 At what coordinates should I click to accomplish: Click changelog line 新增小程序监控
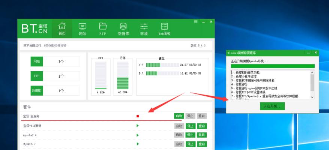[244, 76]
